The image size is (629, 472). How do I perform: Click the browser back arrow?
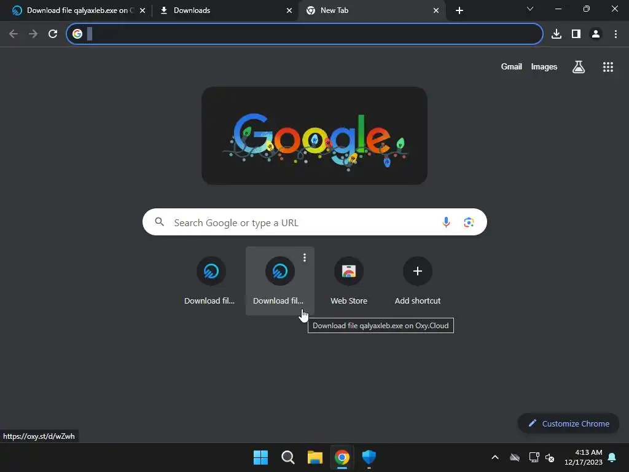pos(14,34)
